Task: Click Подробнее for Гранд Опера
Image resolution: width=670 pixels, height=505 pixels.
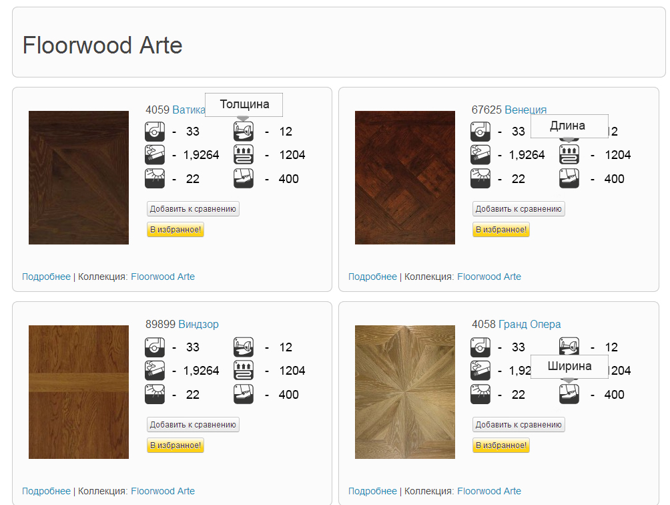Action: click(372, 491)
